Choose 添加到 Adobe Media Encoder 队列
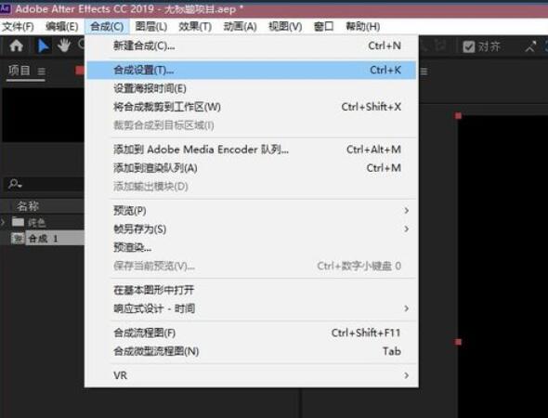548x418 pixels. pos(252,150)
